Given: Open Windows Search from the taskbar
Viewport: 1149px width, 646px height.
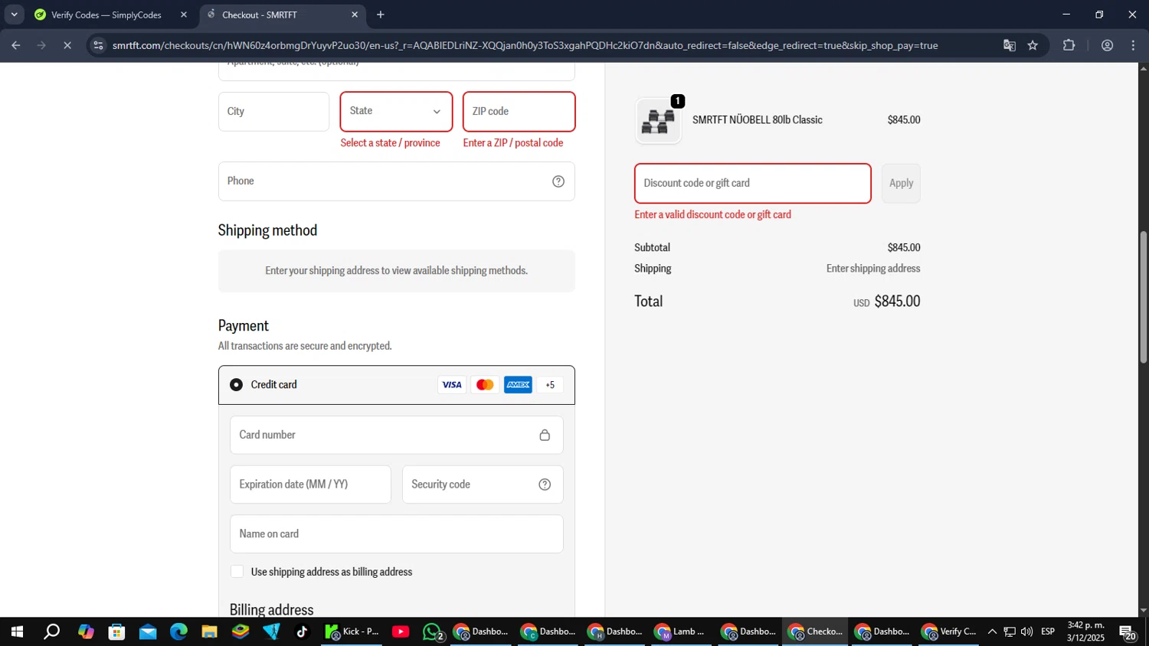Looking at the screenshot, I should click(x=51, y=631).
